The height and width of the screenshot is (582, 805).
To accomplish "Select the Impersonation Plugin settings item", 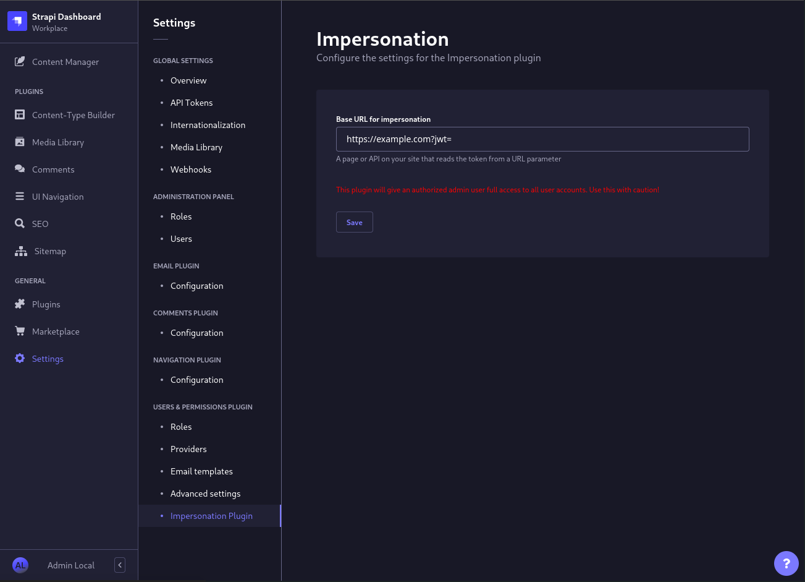I will click(209, 516).
